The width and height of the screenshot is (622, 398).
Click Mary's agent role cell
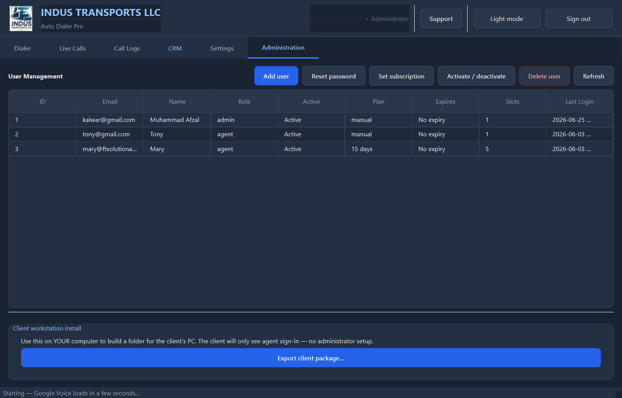point(244,149)
